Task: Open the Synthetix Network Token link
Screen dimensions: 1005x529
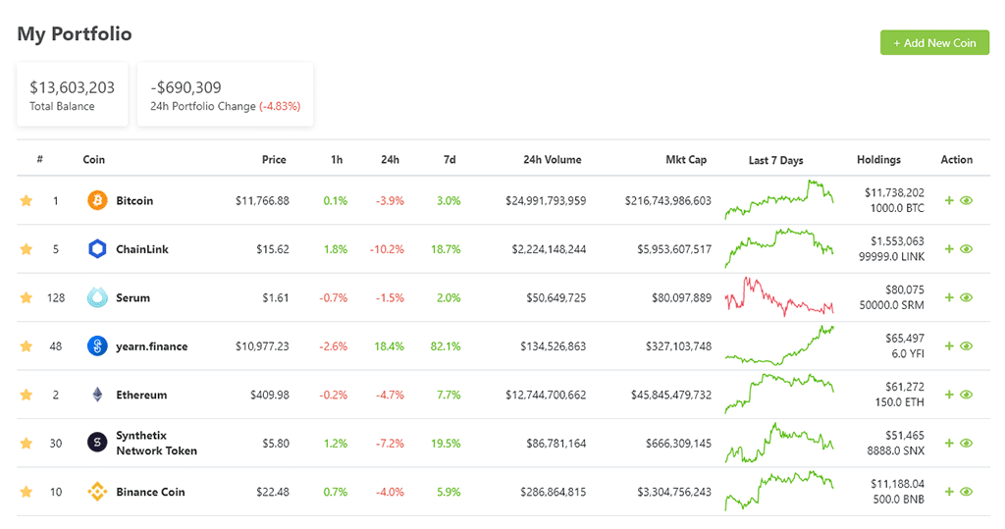Action: [x=156, y=443]
